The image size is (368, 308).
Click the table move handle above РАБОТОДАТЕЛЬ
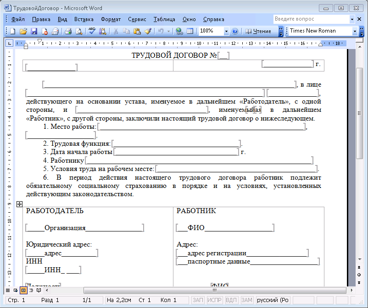point(19,204)
